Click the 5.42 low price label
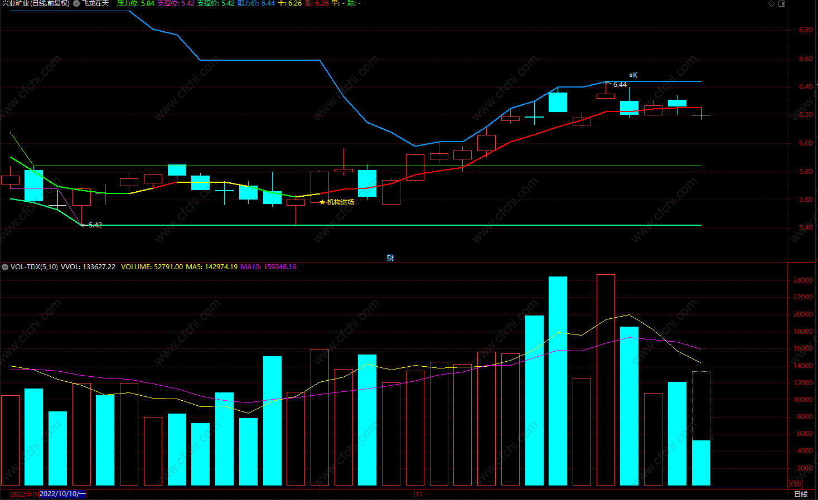This screenshot has height=500, width=818. pos(95,225)
